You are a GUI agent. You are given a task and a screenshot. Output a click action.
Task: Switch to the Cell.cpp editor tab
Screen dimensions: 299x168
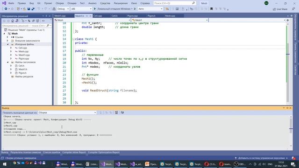(98, 16)
